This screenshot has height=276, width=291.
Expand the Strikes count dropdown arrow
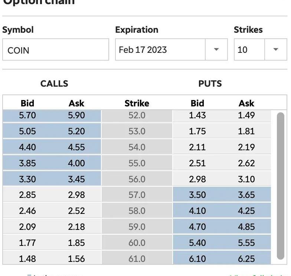click(x=275, y=50)
